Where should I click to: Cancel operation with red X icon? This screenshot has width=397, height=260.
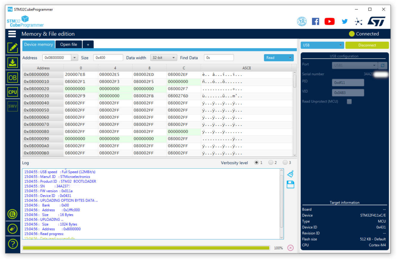291,248
